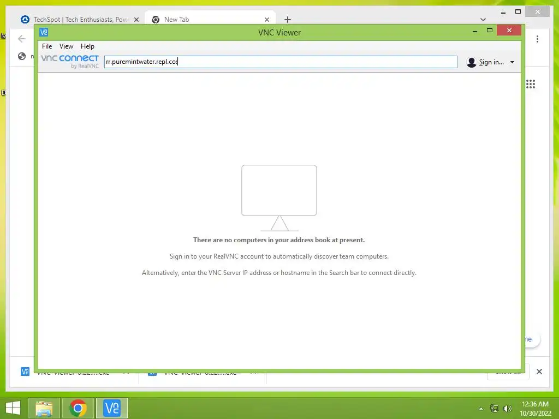Open network status tray icon
This screenshot has height=419, width=559.
(494, 408)
